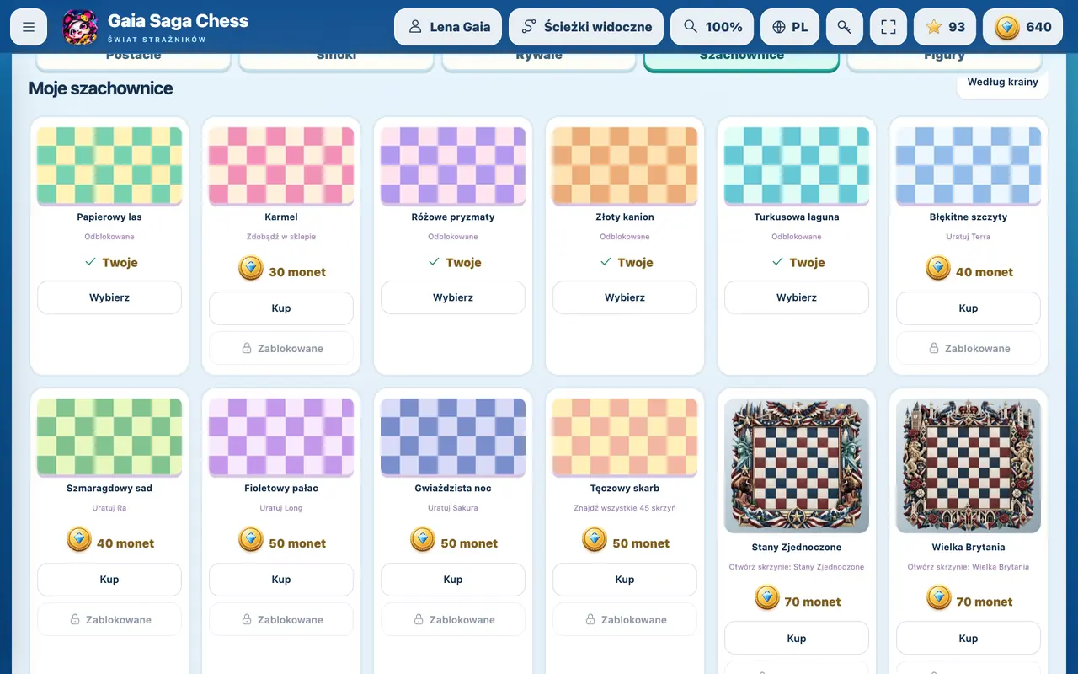The height and width of the screenshot is (674, 1078).
Task: Click the Gaia Saga Chess logo avatar
Action: pos(81,27)
